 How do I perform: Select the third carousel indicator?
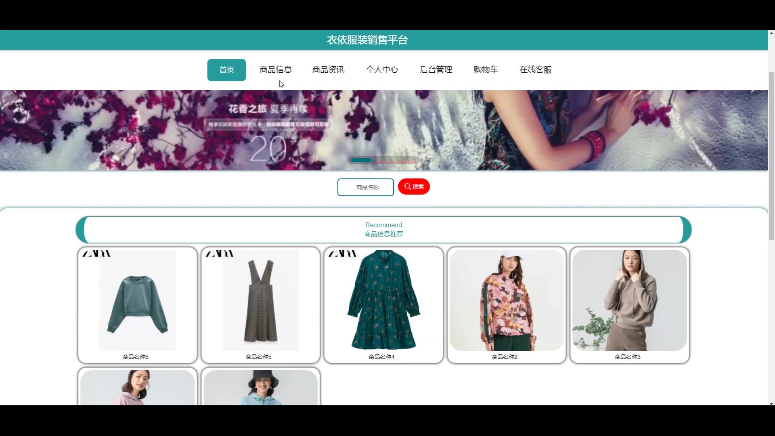(x=406, y=161)
